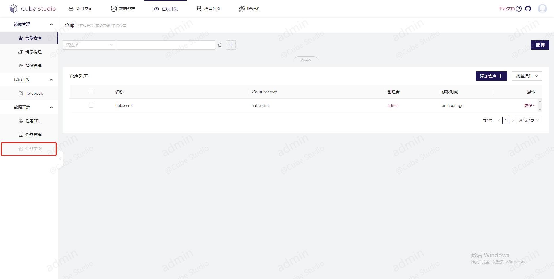The width and height of the screenshot is (554, 279).
Task: Open the GitHub icon link
Action: tap(528, 9)
